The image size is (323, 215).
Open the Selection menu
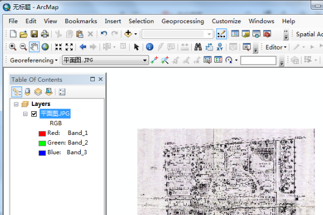point(141,21)
